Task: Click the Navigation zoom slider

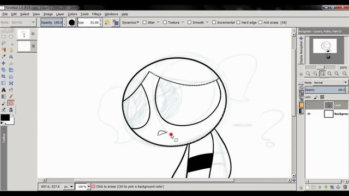Action: click(320, 68)
